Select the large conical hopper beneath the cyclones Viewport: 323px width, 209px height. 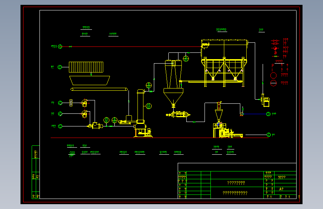tap(173, 96)
